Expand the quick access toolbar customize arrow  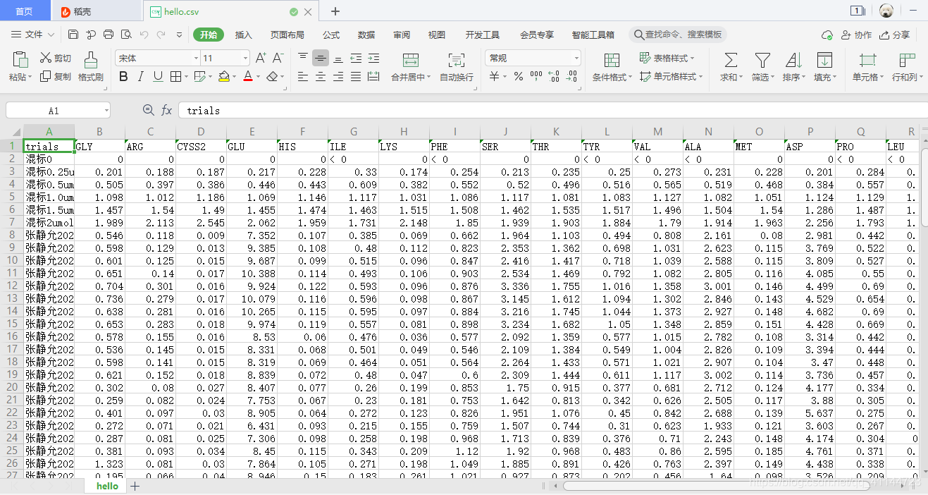179,35
